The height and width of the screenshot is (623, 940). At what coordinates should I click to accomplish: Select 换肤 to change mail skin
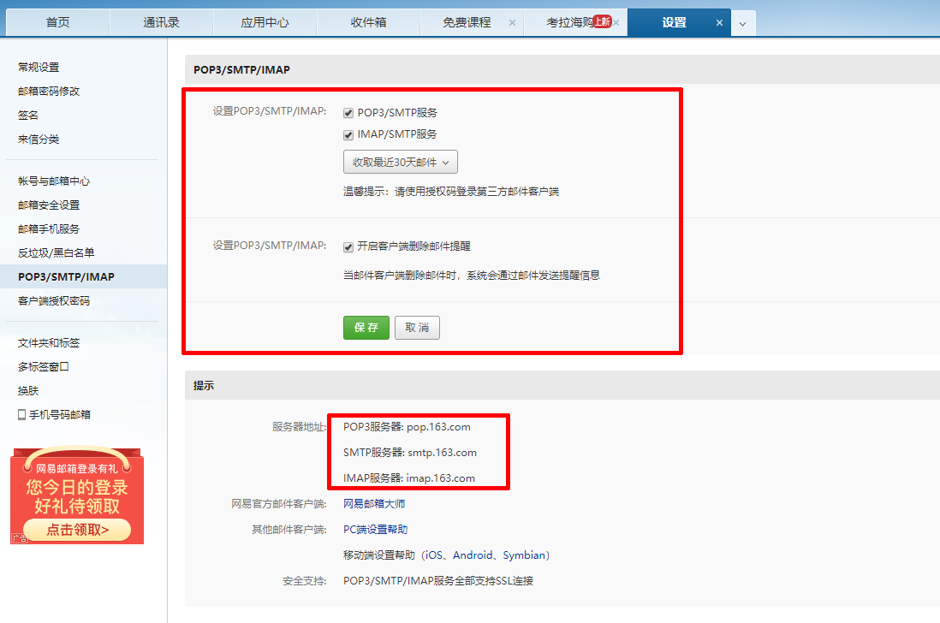pyautogui.click(x=27, y=390)
